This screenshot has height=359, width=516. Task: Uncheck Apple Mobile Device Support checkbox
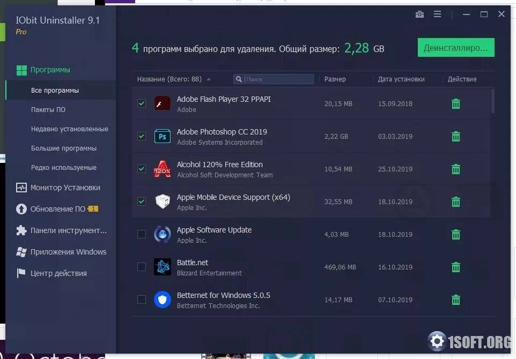[142, 201]
